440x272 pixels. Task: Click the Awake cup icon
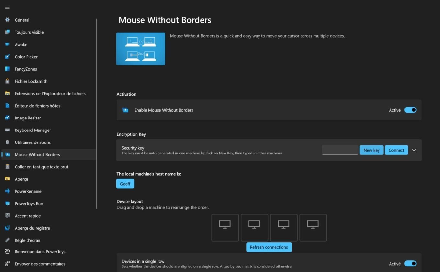7,44
